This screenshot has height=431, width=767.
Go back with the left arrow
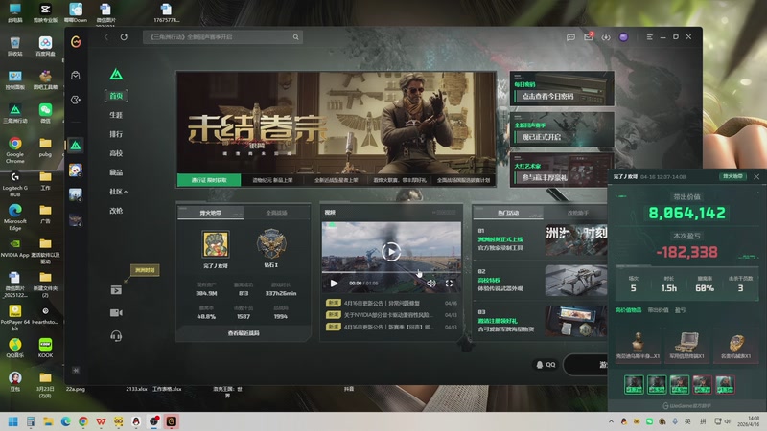[x=106, y=37]
